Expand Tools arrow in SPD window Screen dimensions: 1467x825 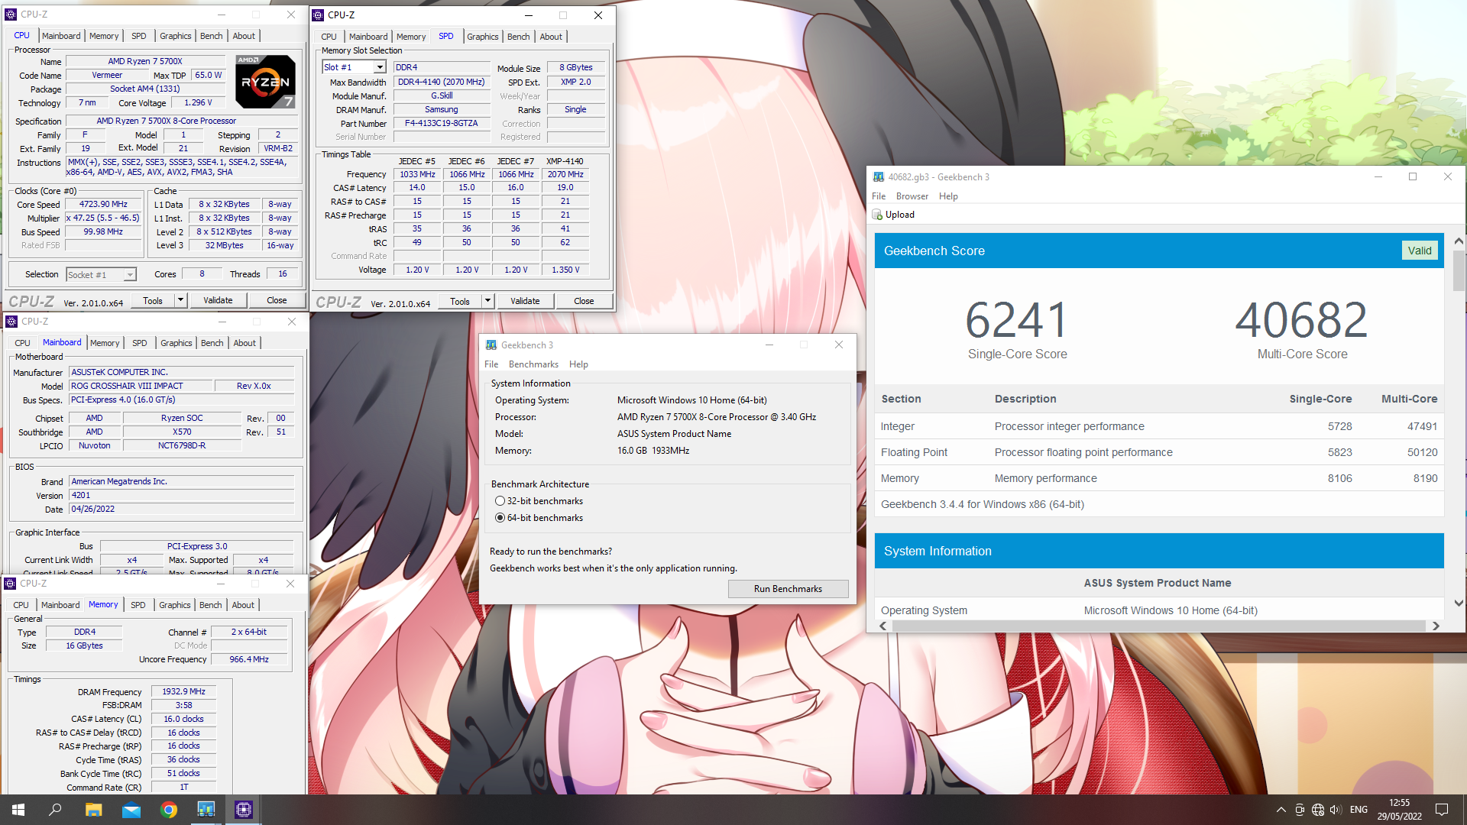click(x=487, y=301)
